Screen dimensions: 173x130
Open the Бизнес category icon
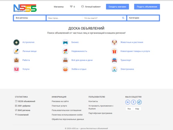coord(65,42)
